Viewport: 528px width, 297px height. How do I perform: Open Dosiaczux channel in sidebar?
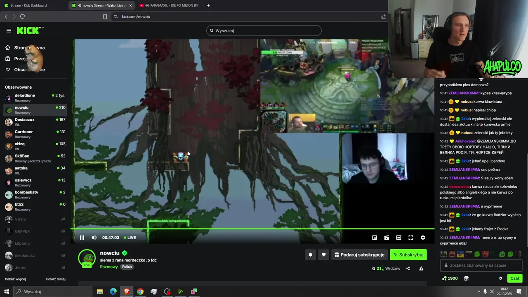[35, 122]
